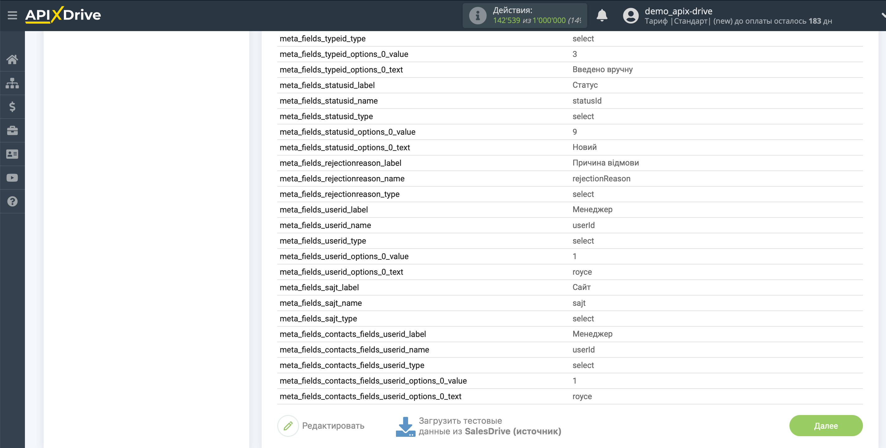The height and width of the screenshot is (448, 886).
Task: Select meta_fields_sajt_type field name
Action: click(x=318, y=318)
